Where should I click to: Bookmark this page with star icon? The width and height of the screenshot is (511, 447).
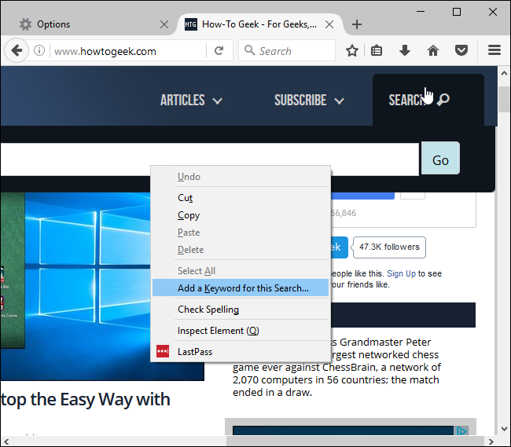(x=352, y=50)
